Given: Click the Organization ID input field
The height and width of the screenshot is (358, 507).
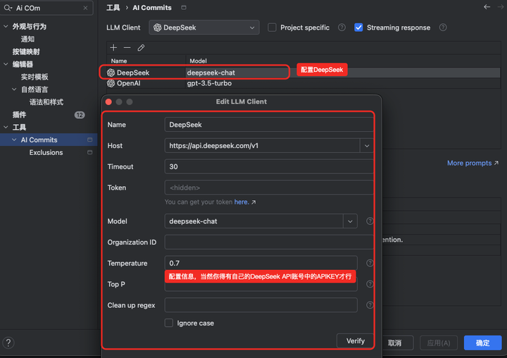Looking at the screenshot, I should click(x=269, y=242).
